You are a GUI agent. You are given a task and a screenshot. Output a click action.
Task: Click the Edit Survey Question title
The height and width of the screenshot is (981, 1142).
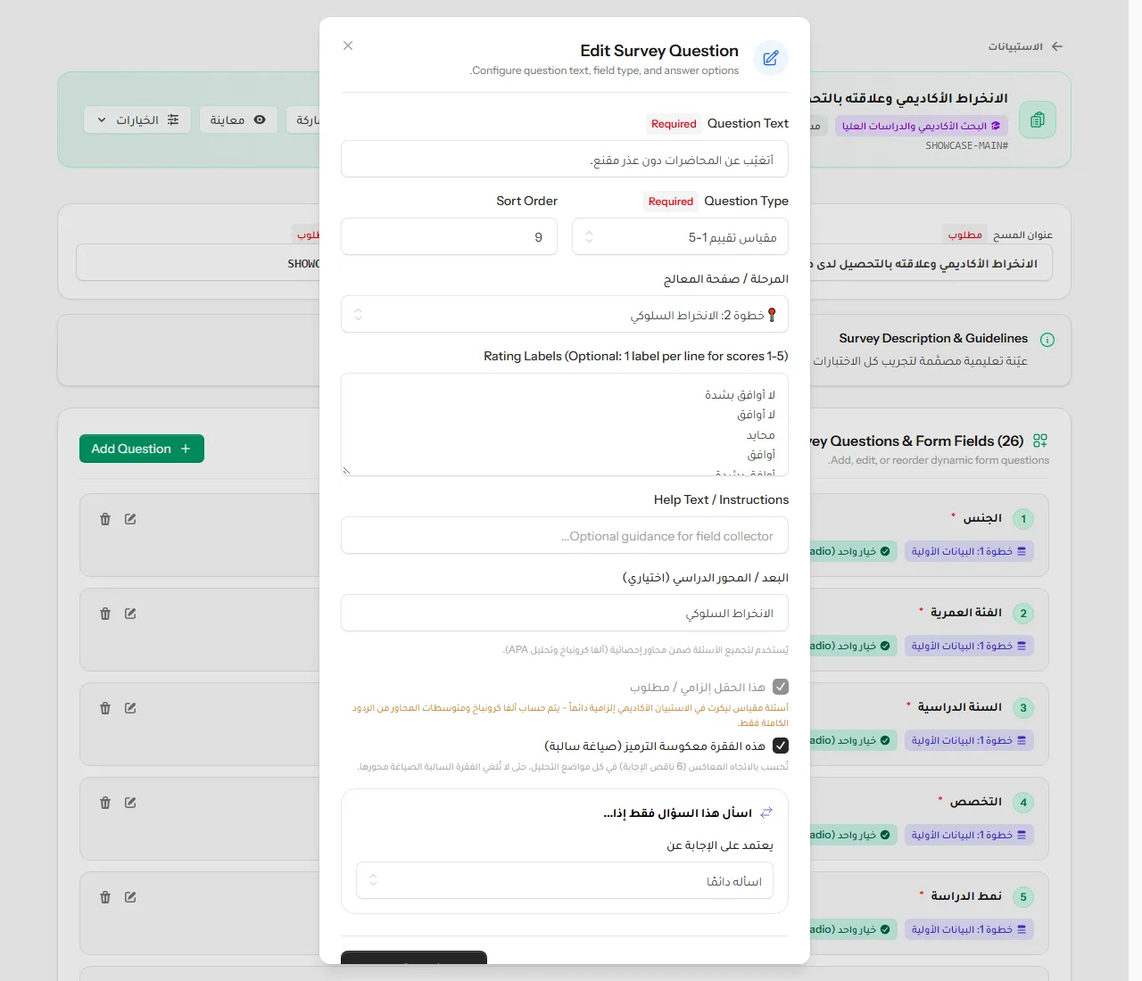[x=659, y=51]
